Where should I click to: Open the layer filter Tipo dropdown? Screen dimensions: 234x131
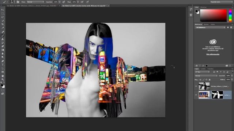(x=202, y=72)
